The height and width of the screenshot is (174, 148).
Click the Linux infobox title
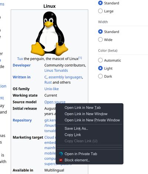[50, 6]
